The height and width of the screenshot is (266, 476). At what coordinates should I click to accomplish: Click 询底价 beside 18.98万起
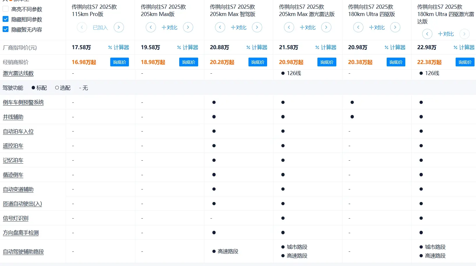[189, 62]
